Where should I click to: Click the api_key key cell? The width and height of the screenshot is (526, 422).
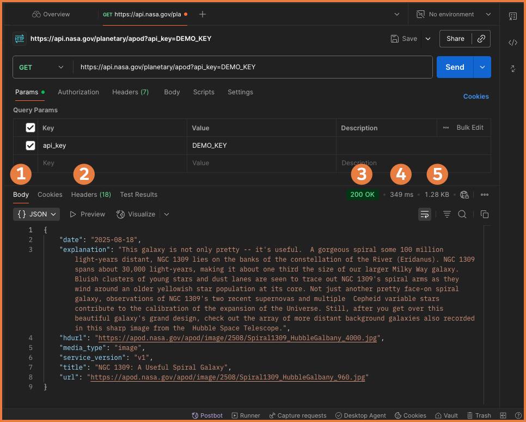click(x=112, y=146)
